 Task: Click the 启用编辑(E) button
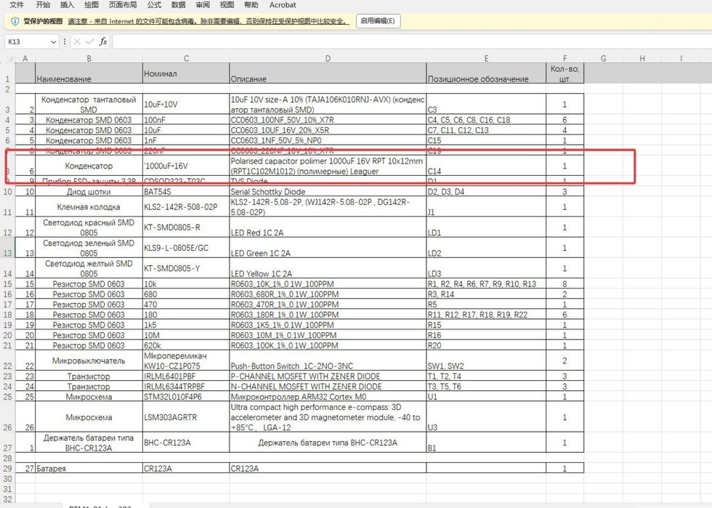pos(378,21)
